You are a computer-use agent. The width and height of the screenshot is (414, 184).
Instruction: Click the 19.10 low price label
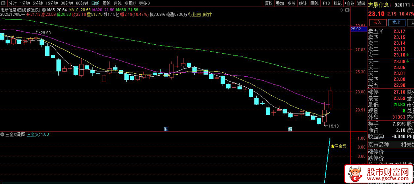pos(334,126)
